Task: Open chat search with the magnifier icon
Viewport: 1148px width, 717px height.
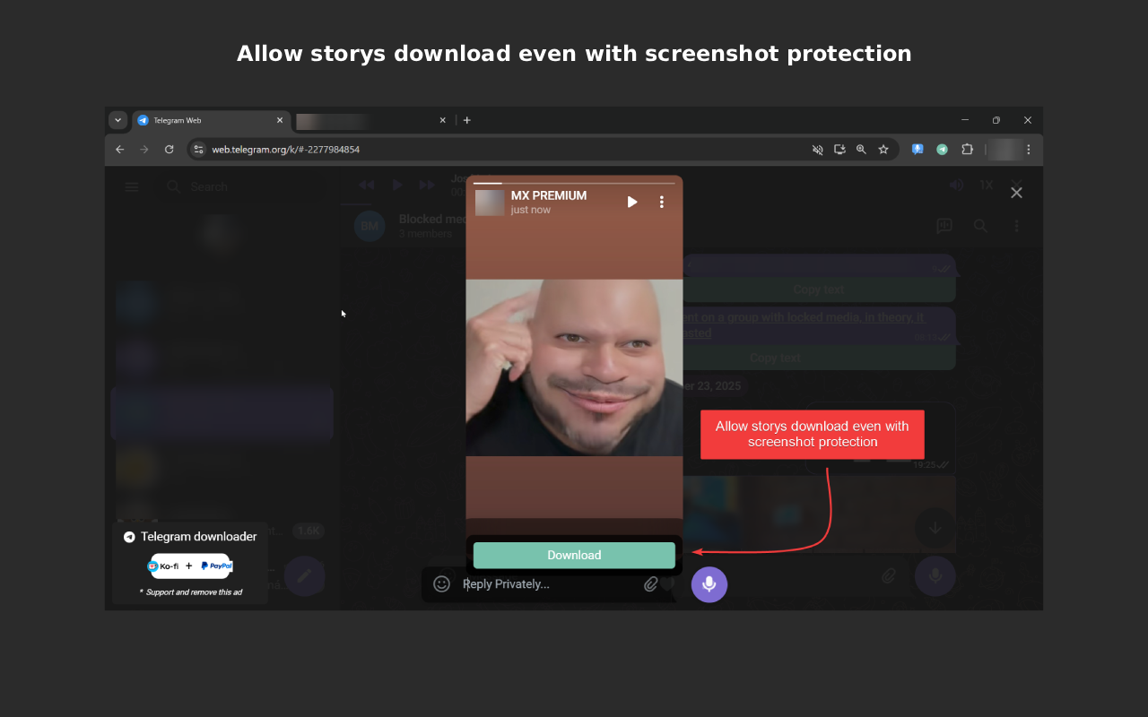Action: tap(980, 226)
